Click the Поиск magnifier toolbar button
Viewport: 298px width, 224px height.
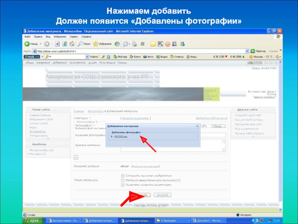pyautogui.click(x=84, y=44)
